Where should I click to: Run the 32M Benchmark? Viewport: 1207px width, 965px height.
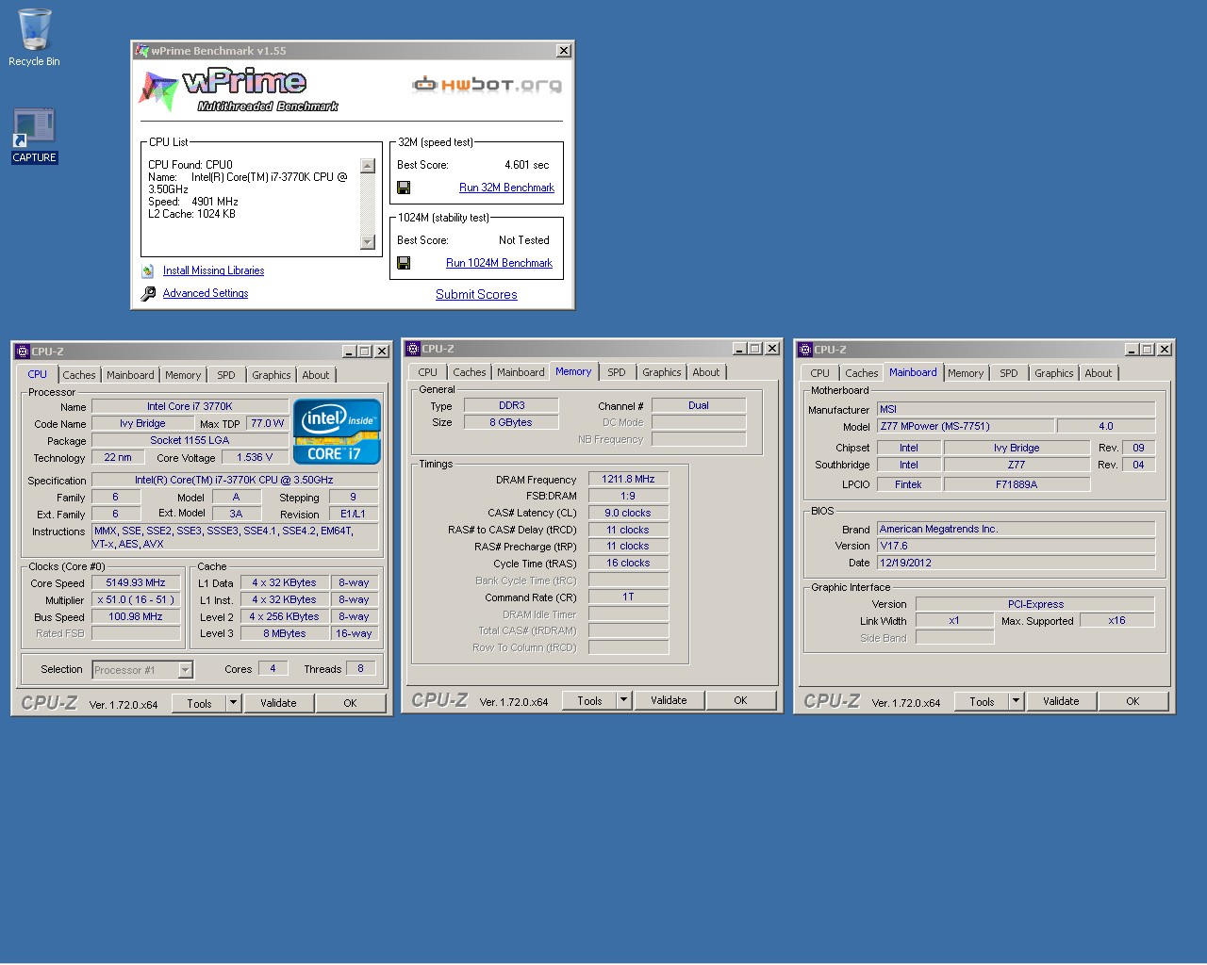[x=506, y=188]
